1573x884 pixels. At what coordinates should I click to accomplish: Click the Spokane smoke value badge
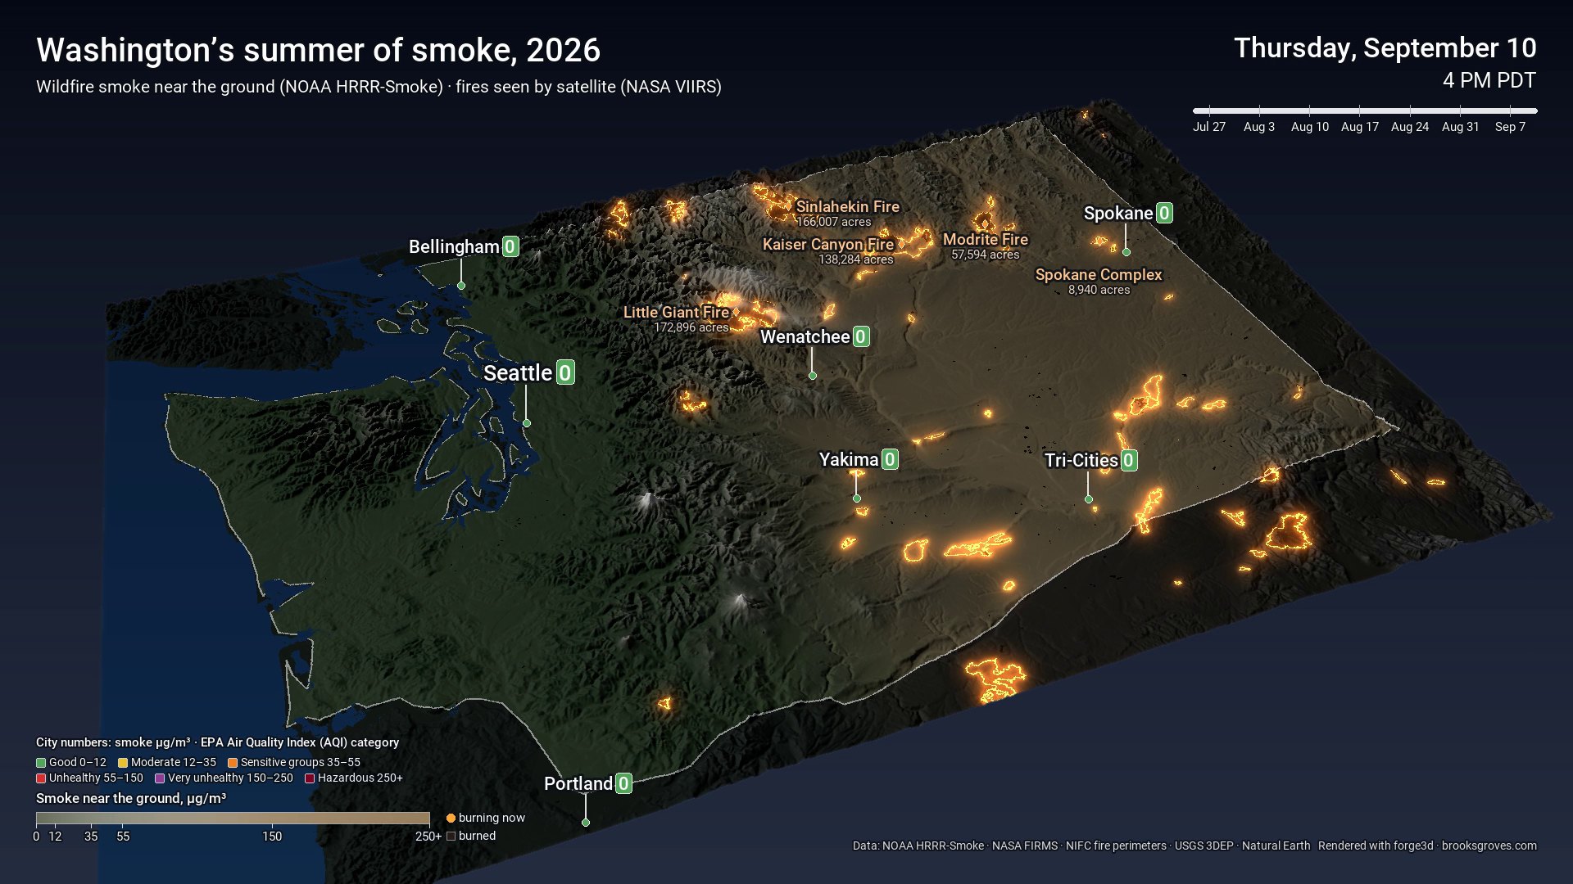coord(1163,214)
